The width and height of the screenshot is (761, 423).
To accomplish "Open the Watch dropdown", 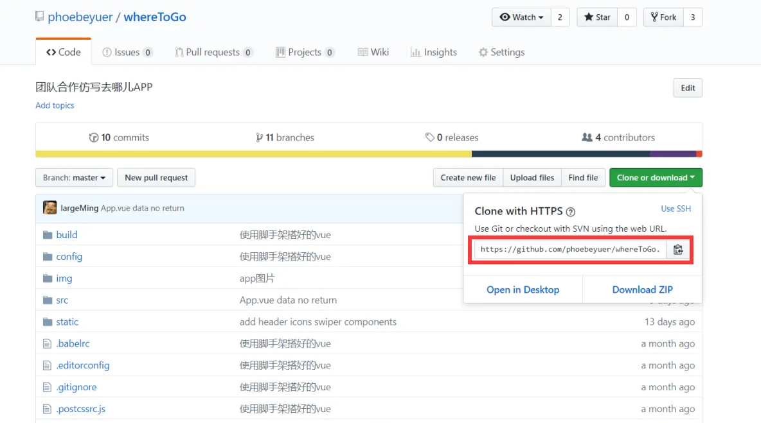I will [x=521, y=17].
